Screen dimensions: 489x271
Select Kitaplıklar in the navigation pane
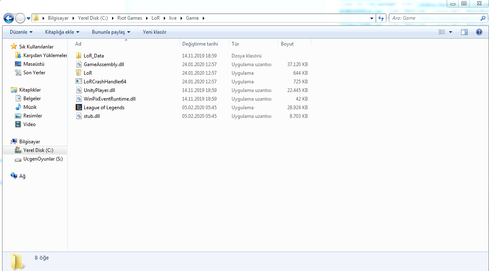[30, 90]
